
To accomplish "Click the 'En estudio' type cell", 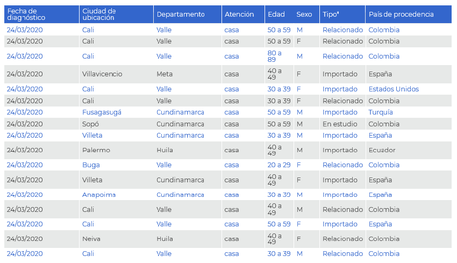I will (x=340, y=124).
